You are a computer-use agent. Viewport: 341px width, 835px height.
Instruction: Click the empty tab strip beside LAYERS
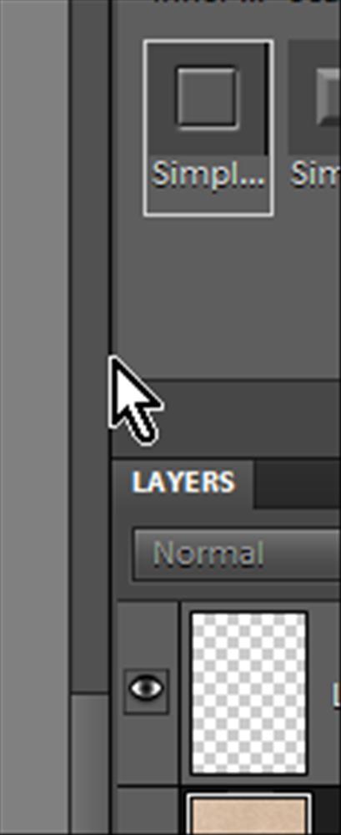pyautogui.click(x=298, y=484)
